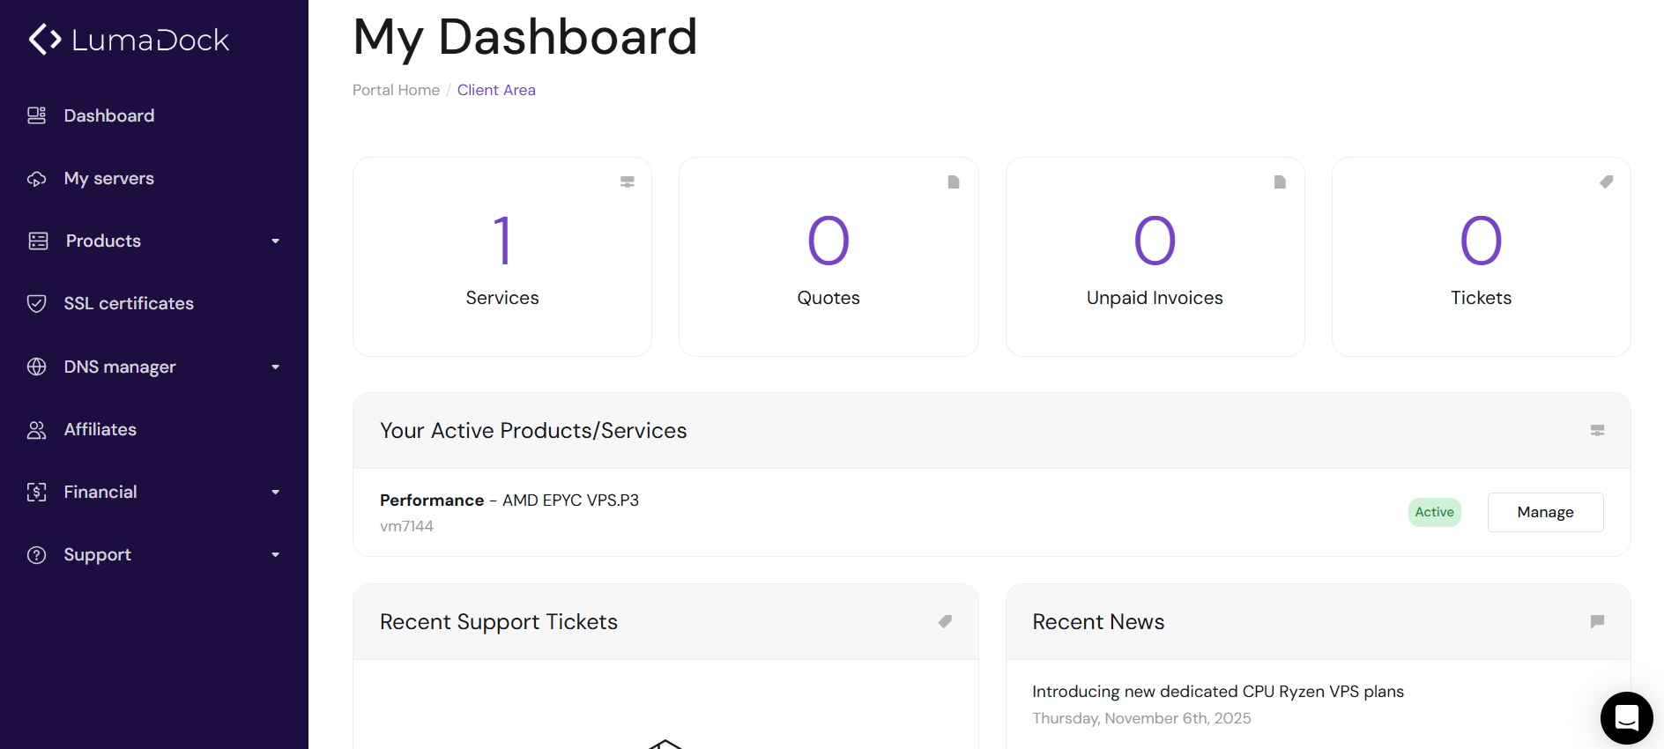Image resolution: width=1664 pixels, height=749 pixels.
Task: Click the SSL certificates shield icon
Action: [x=37, y=304]
